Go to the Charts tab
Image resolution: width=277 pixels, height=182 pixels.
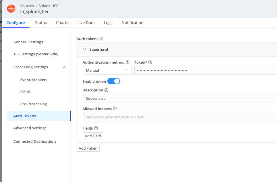tap(62, 23)
